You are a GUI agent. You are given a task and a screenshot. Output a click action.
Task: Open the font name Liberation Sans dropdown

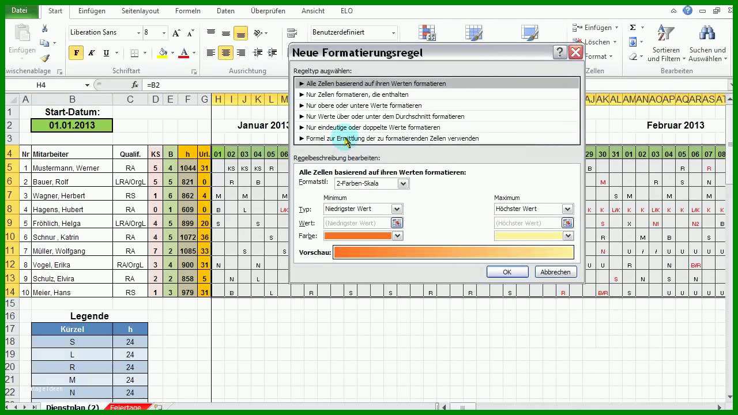tap(138, 33)
